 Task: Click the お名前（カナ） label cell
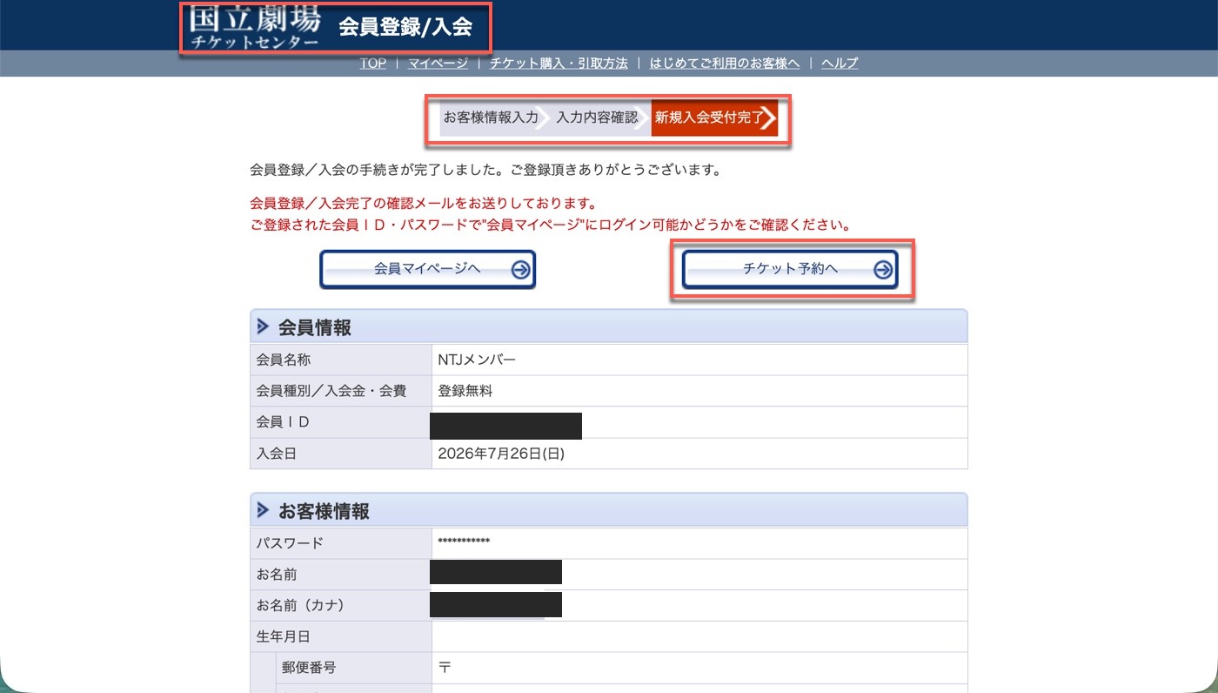click(x=341, y=605)
